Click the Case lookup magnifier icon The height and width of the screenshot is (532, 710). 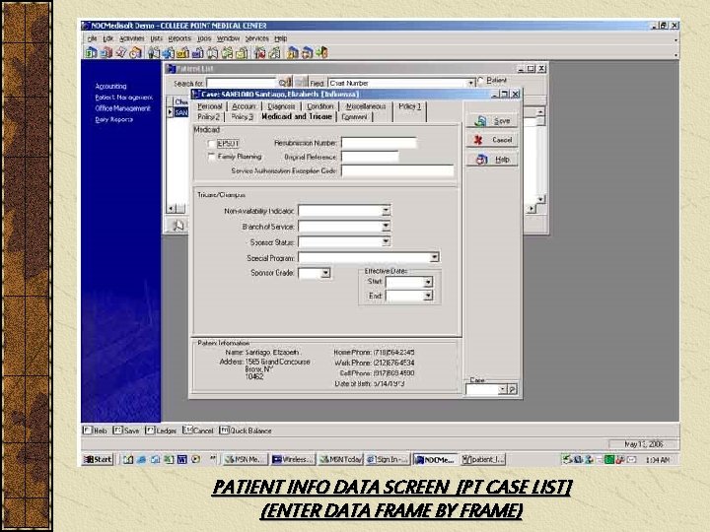(x=512, y=389)
